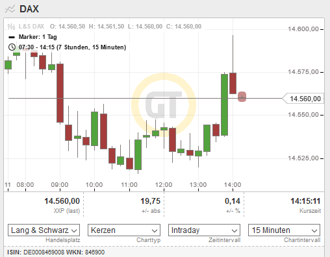Click the 14.525,00 axis label
This screenshot has width=330, height=257.
[303, 158]
